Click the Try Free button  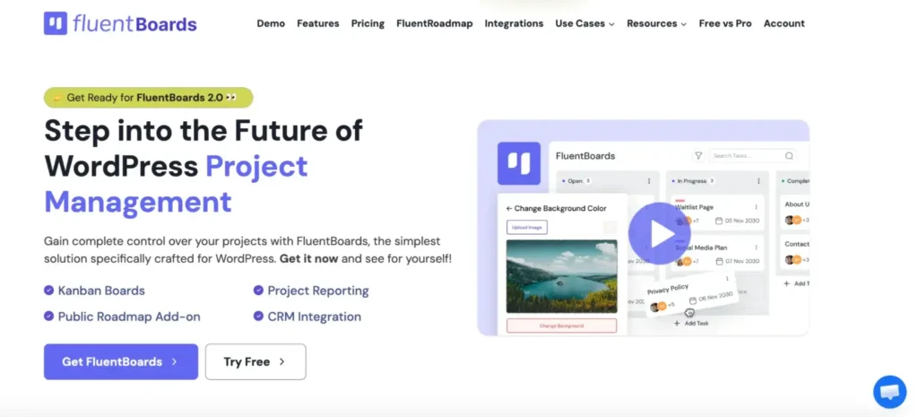255,361
